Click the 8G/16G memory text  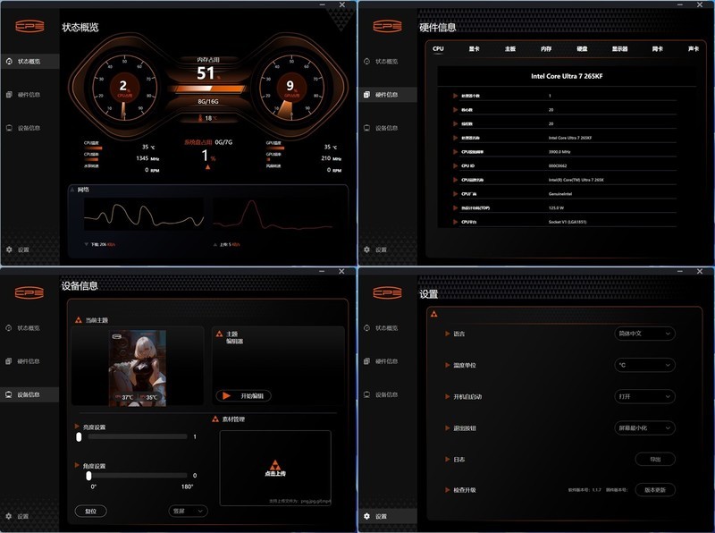pyautogui.click(x=208, y=101)
